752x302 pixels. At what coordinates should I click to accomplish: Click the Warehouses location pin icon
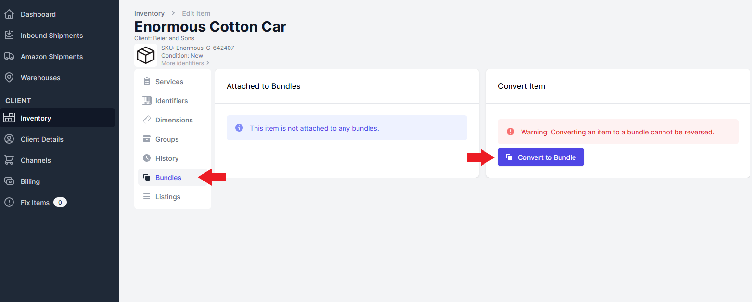coord(9,78)
